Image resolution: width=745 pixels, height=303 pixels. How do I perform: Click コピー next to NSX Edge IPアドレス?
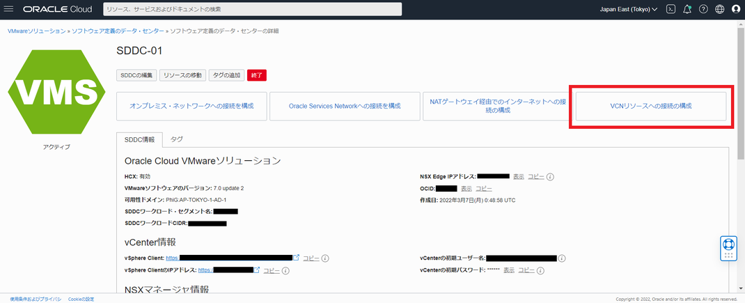point(536,176)
